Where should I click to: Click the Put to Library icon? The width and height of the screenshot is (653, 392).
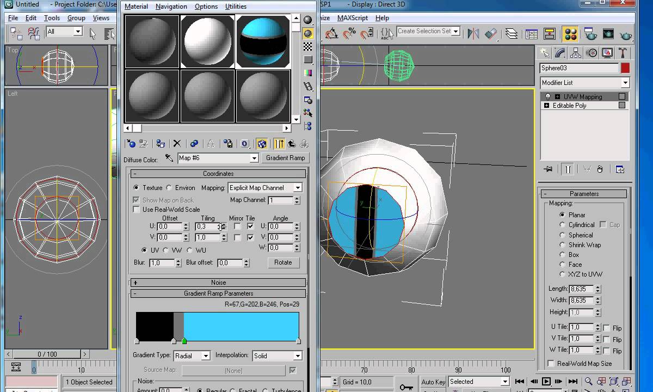[228, 144]
